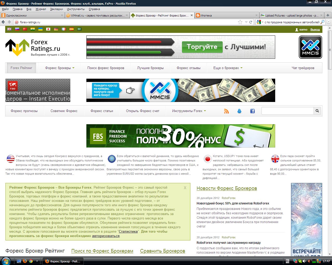Click the site search input field
The width and height of the screenshot is (332, 265).
pos(288,111)
